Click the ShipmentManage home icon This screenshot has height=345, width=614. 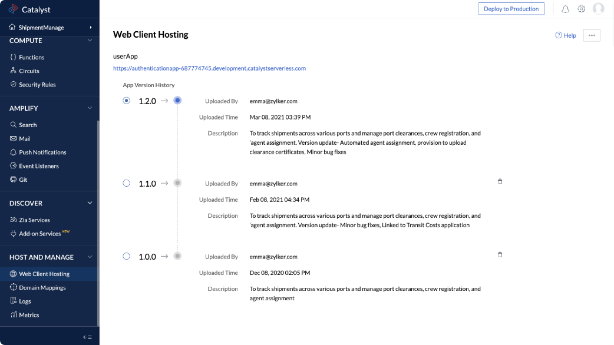[12, 27]
